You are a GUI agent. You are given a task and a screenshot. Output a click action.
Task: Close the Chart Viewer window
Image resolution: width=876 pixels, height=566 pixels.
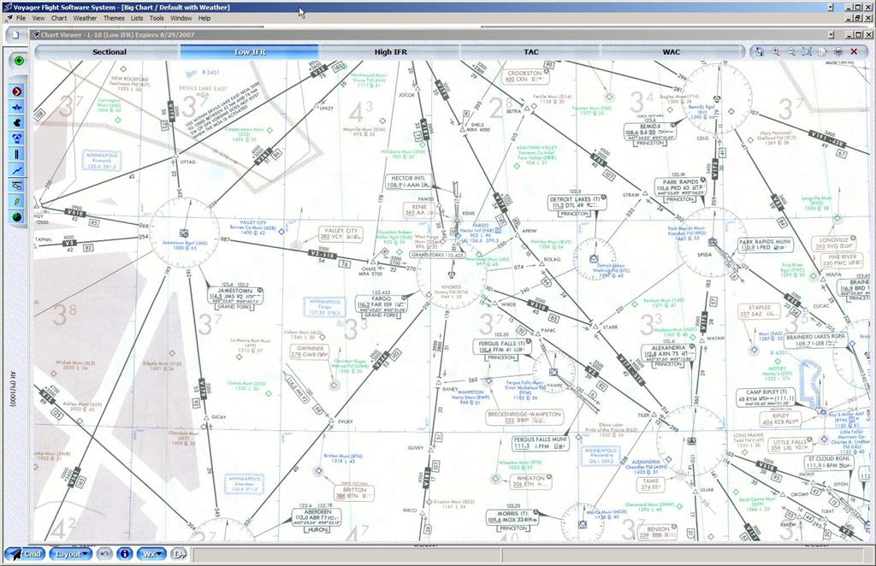[x=867, y=34]
